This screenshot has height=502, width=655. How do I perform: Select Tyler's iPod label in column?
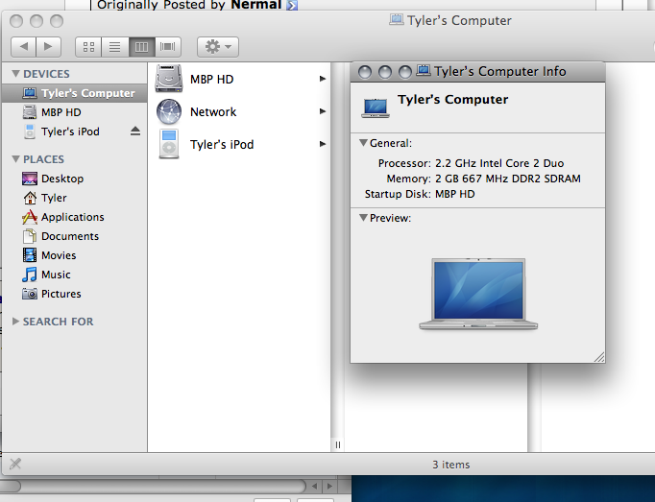pyautogui.click(x=222, y=145)
